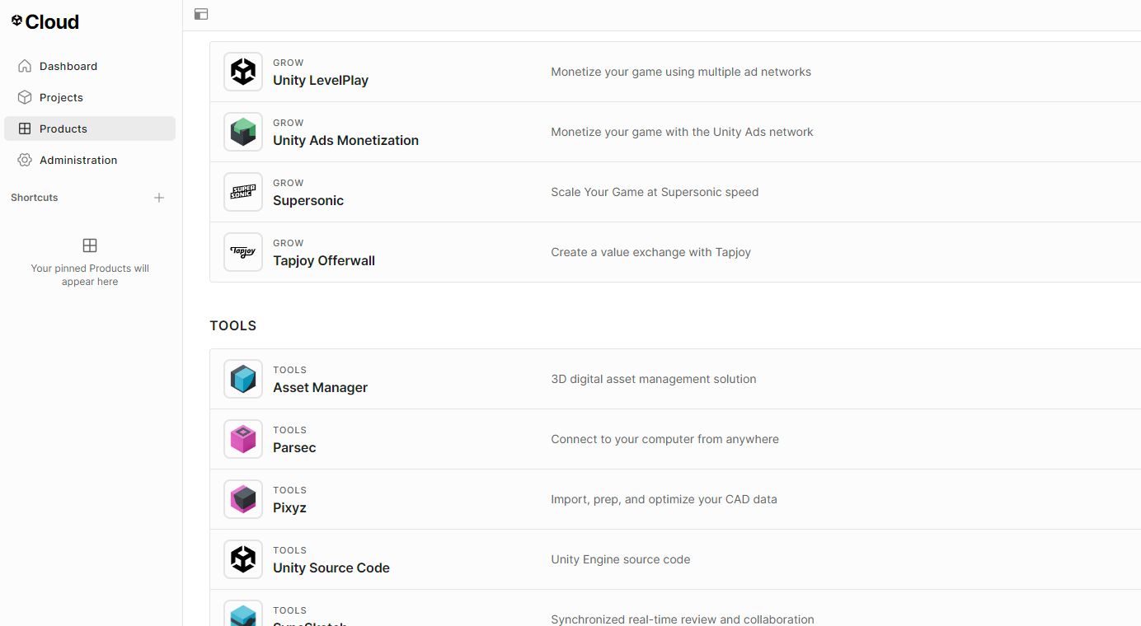Click 'Scale Your Game at Supersonic speed'
This screenshot has height=626, width=1141.
(655, 192)
